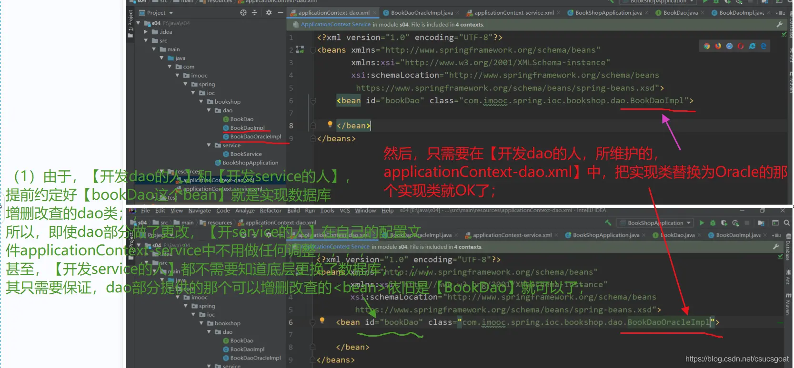
Task: Click the Project panel settings gear
Action: pos(269,13)
